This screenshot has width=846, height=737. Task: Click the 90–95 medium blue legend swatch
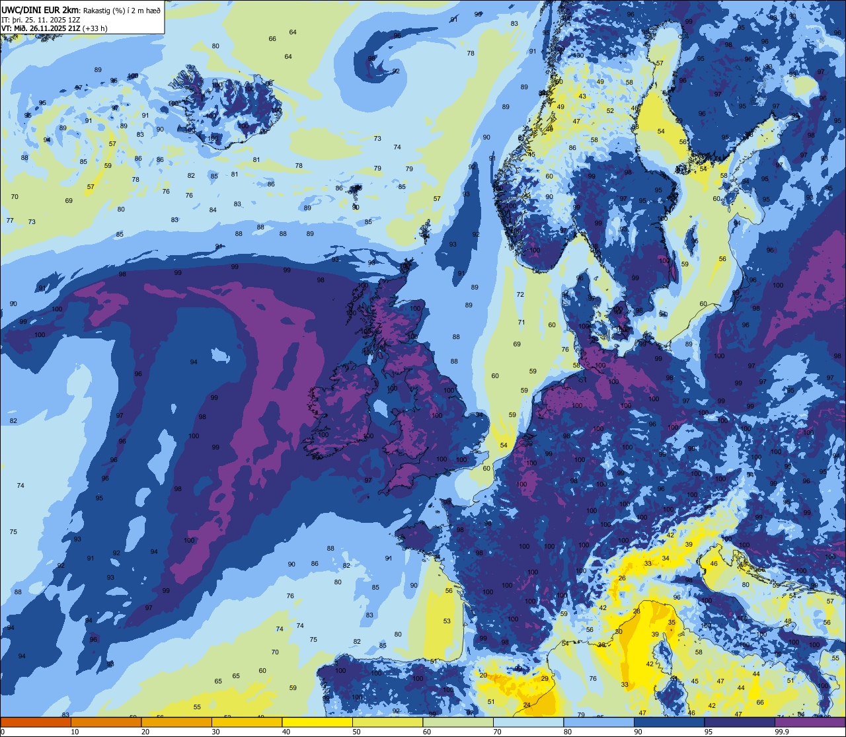pos(669,722)
